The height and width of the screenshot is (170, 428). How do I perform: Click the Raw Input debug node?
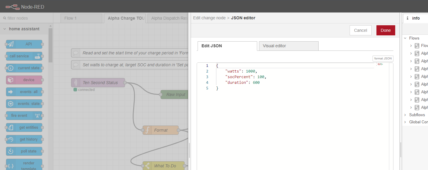coord(175,95)
